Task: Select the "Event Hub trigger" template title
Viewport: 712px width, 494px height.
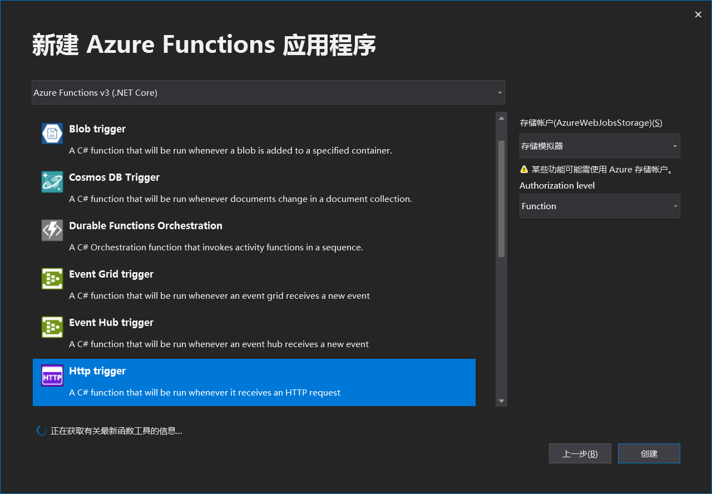Action: point(111,323)
